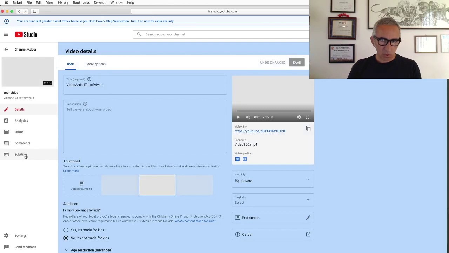Select the first auto-generated thumbnail

coord(119,185)
